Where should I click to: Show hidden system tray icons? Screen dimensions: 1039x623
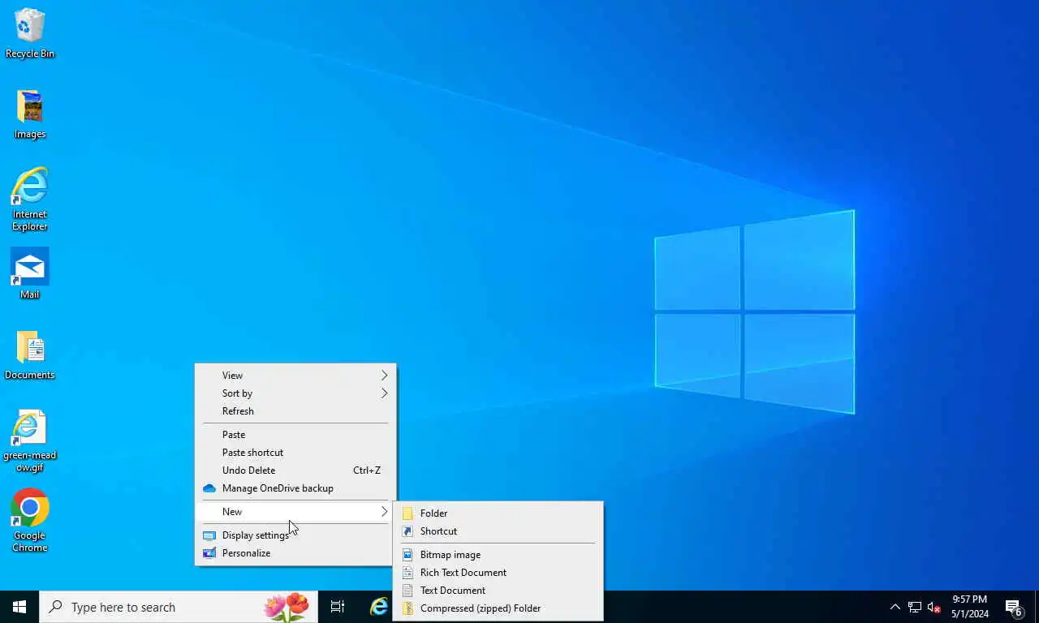pyautogui.click(x=895, y=607)
